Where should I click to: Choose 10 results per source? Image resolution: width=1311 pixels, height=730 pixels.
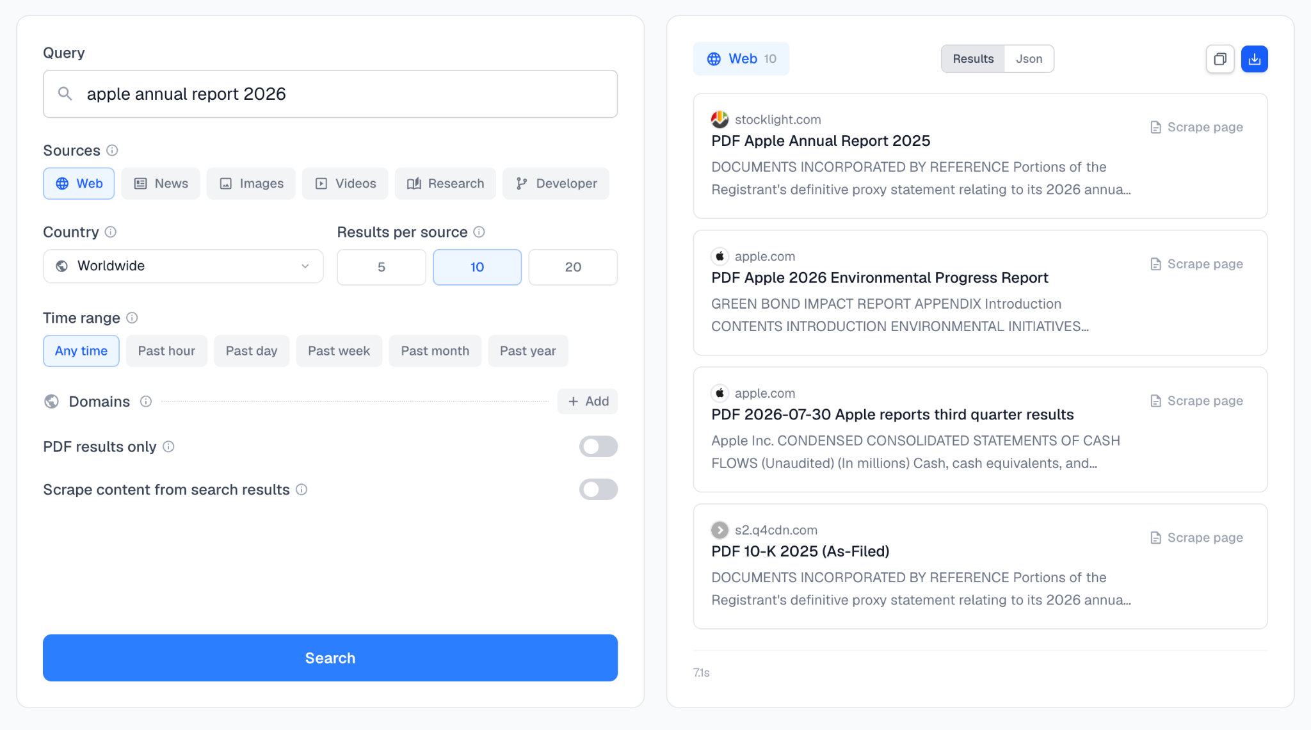[478, 267]
